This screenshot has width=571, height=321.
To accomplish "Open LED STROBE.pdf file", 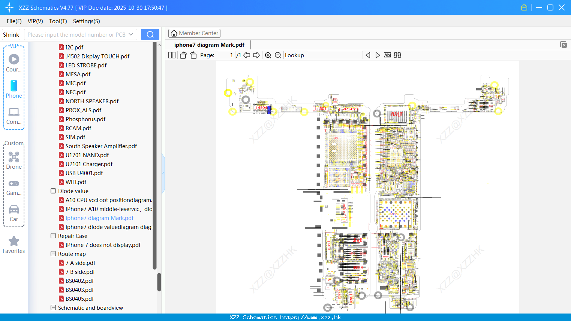I will point(86,65).
